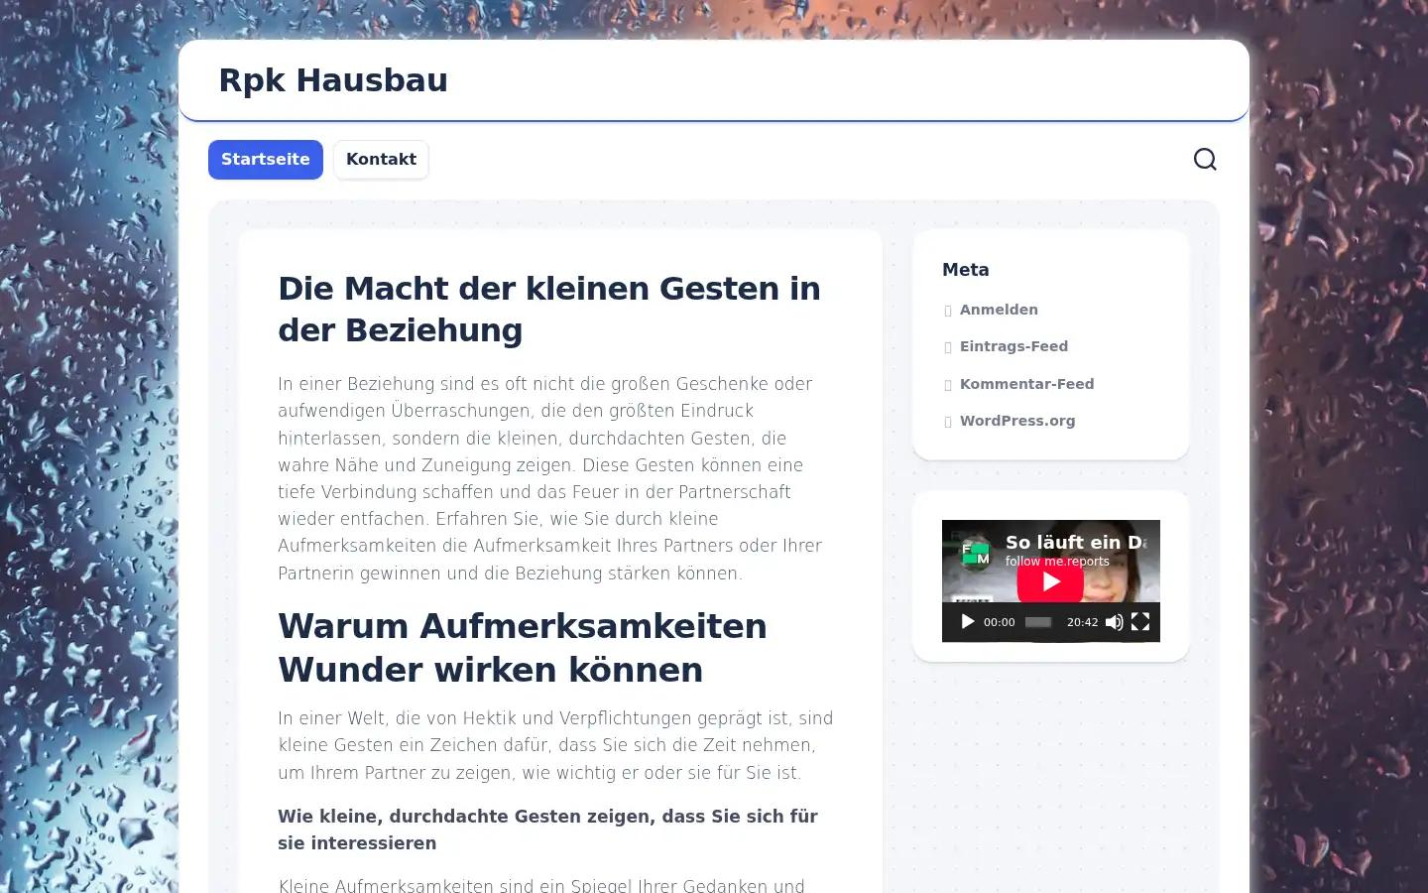Viewport: 1428px width, 893px height.
Task: Enter fullscreen mode in video player
Action: pos(1140,622)
